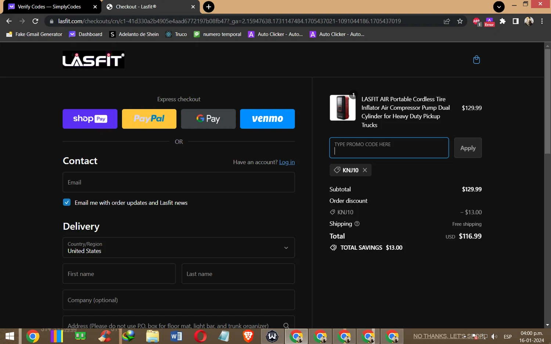Focus the Email input field
The width and height of the screenshot is (551, 344).
[179, 182]
